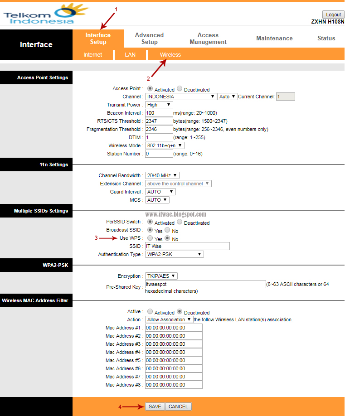
Task: Go to the Maintenance tab
Action: tap(274, 38)
